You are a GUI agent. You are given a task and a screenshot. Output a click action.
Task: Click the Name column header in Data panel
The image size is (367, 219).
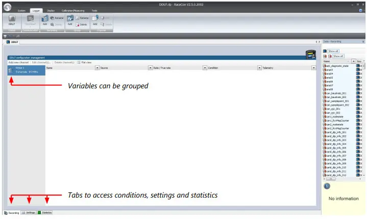[337, 61]
